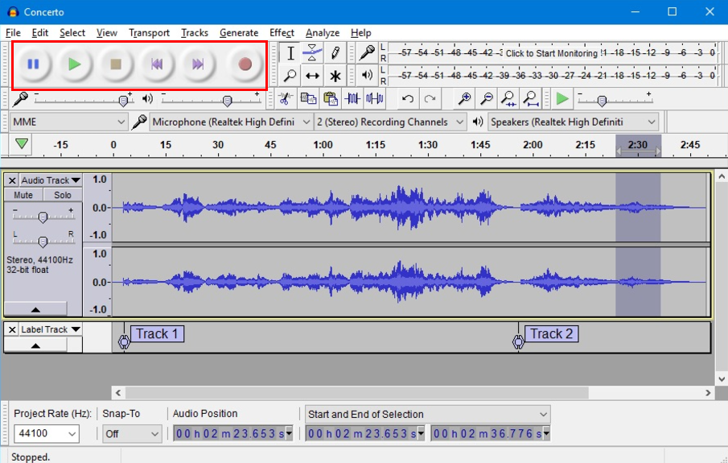Open the Label Track dropdown menu

pos(51,329)
